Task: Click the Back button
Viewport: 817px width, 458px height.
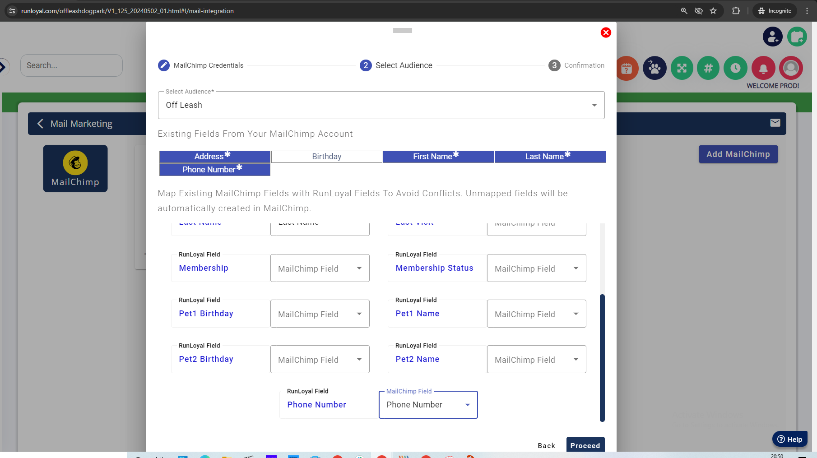Action: point(547,446)
